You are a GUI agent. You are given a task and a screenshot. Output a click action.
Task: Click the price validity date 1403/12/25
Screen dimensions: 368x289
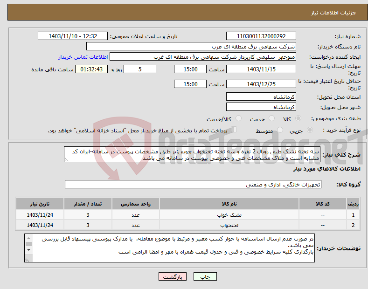point(261,84)
